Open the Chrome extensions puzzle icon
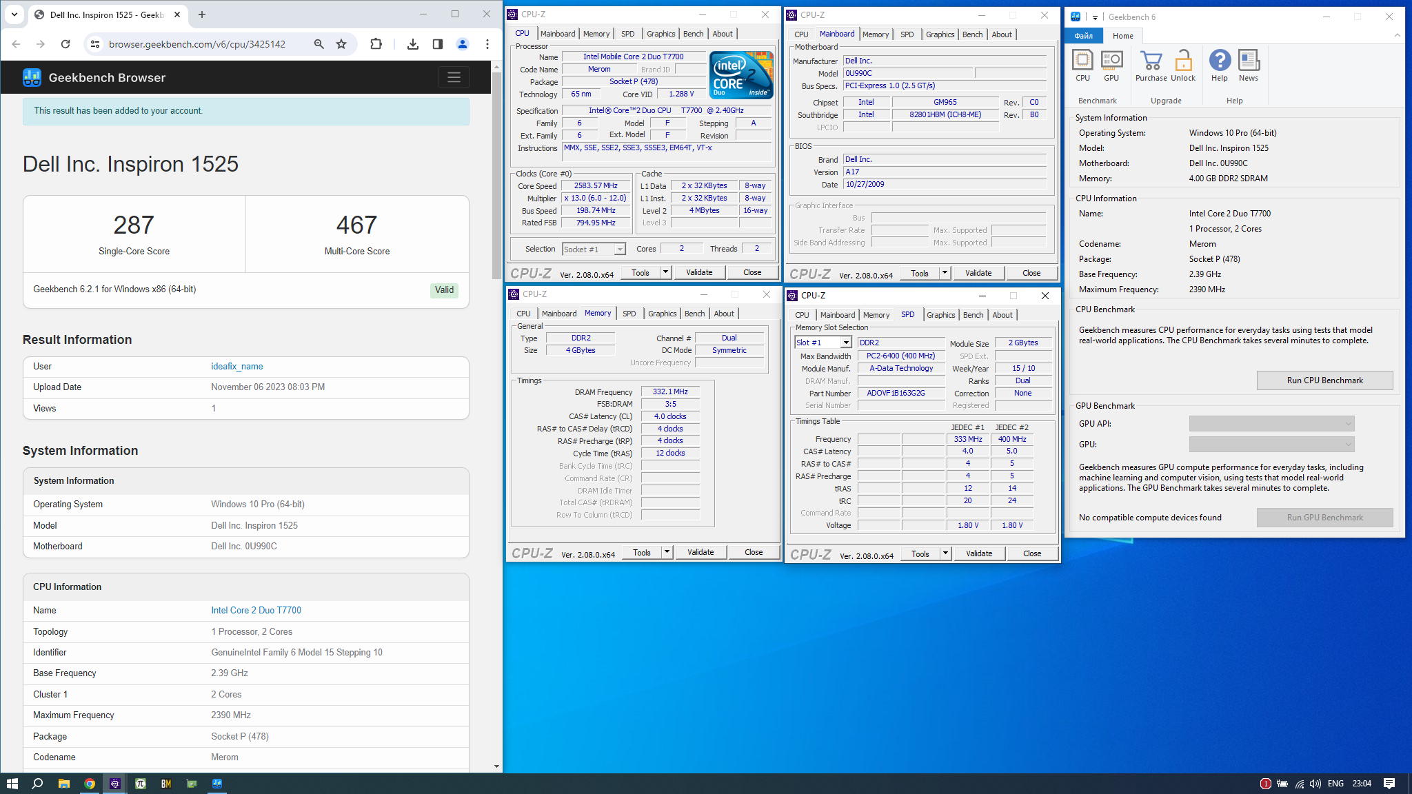 (x=376, y=44)
